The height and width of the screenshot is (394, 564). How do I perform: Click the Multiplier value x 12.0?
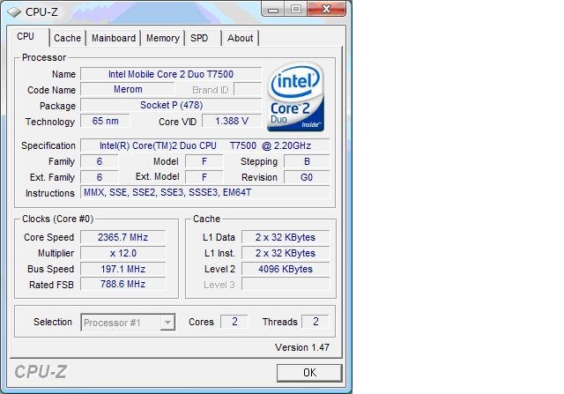(x=123, y=253)
